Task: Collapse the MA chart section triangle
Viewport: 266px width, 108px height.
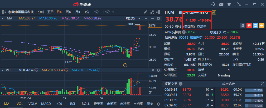Action: click(x=3, y=18)
